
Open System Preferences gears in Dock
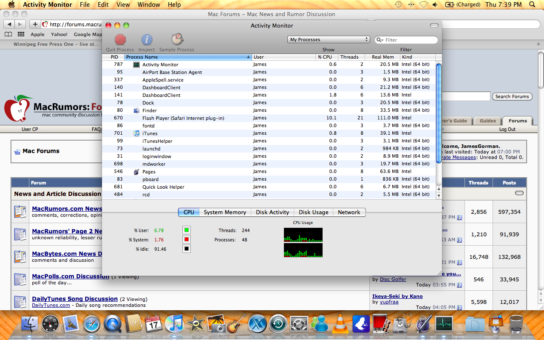(299, 324)
